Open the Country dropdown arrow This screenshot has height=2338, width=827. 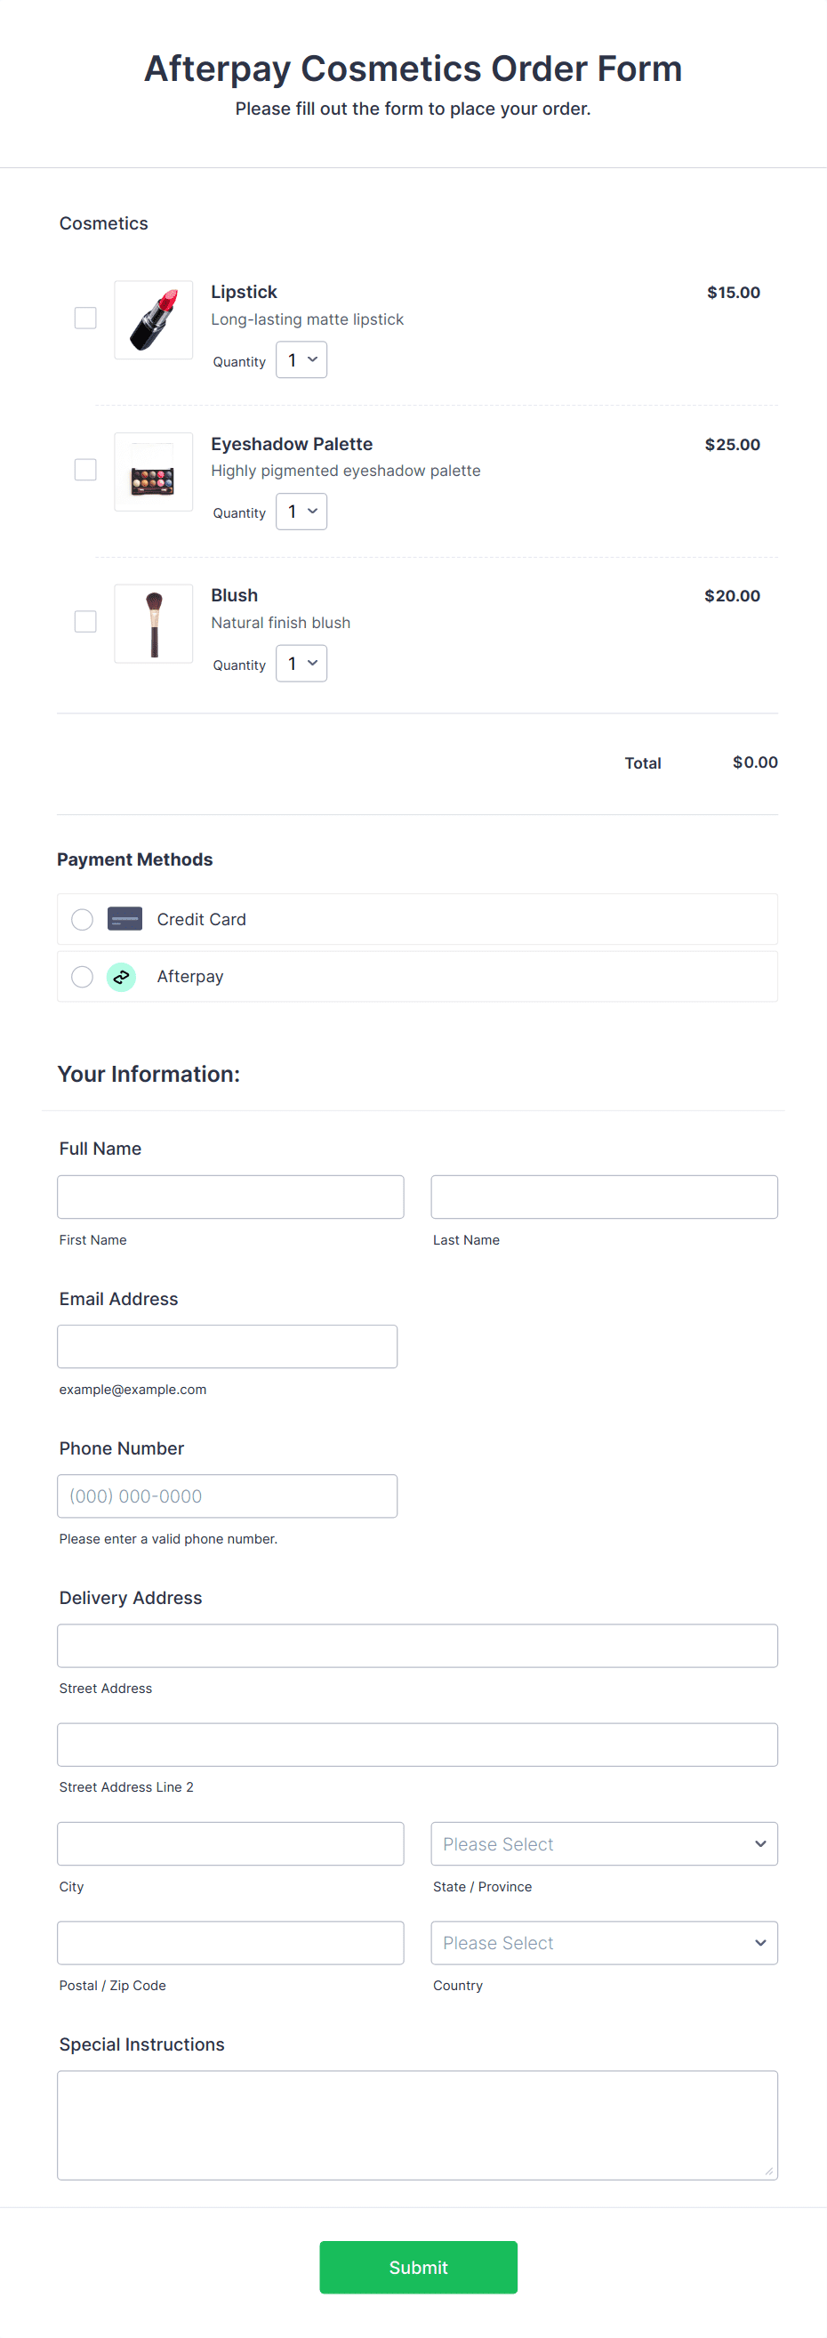click(760, 1942)
